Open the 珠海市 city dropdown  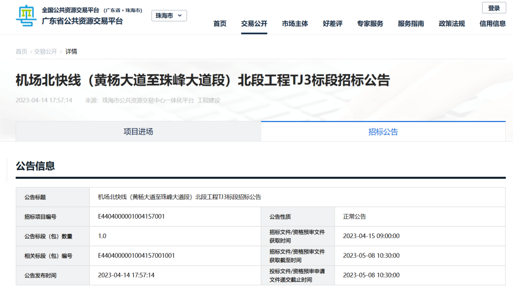click(x=169, y=16)
